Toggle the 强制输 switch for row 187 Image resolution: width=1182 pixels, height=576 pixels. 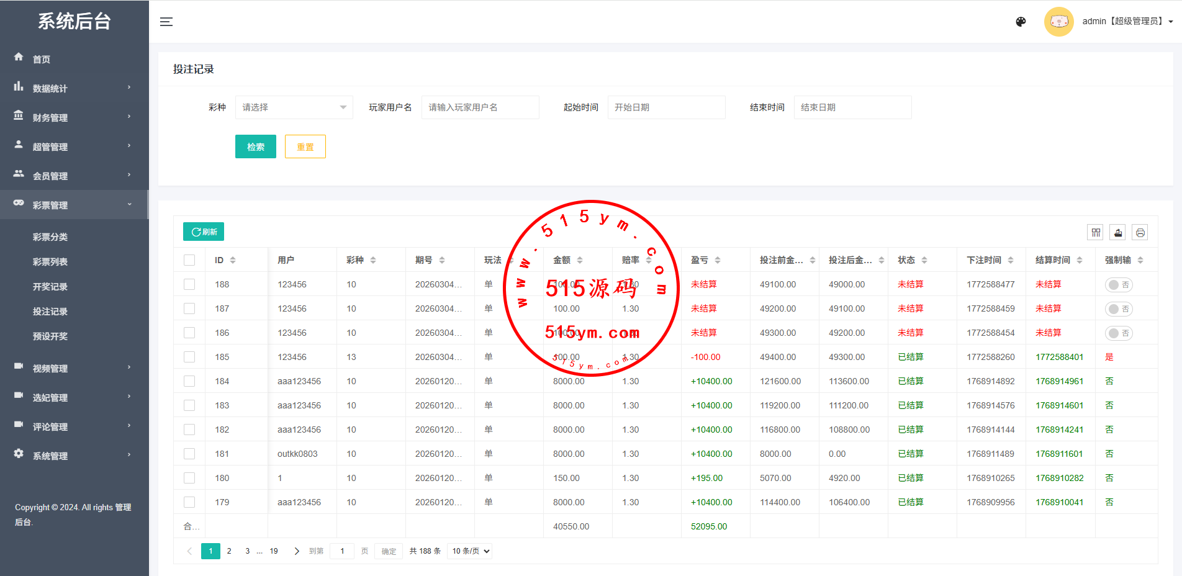point(1119,309)
